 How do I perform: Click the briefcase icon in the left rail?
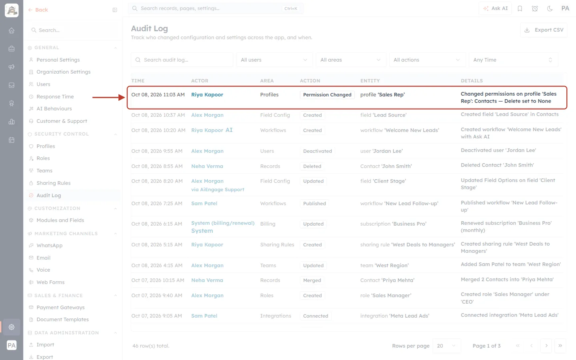pos(12,48)
